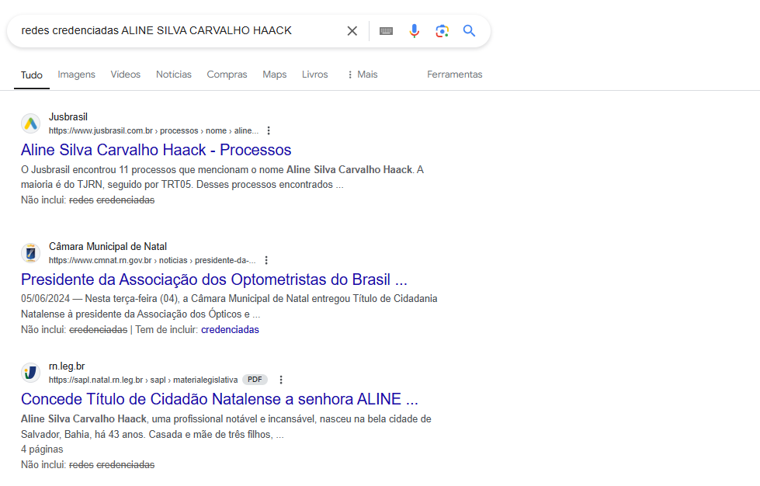760x486 pixels.
Task: Open the Aline Silva Carvalho Haack - Processos link
Action: click(156, 150)
